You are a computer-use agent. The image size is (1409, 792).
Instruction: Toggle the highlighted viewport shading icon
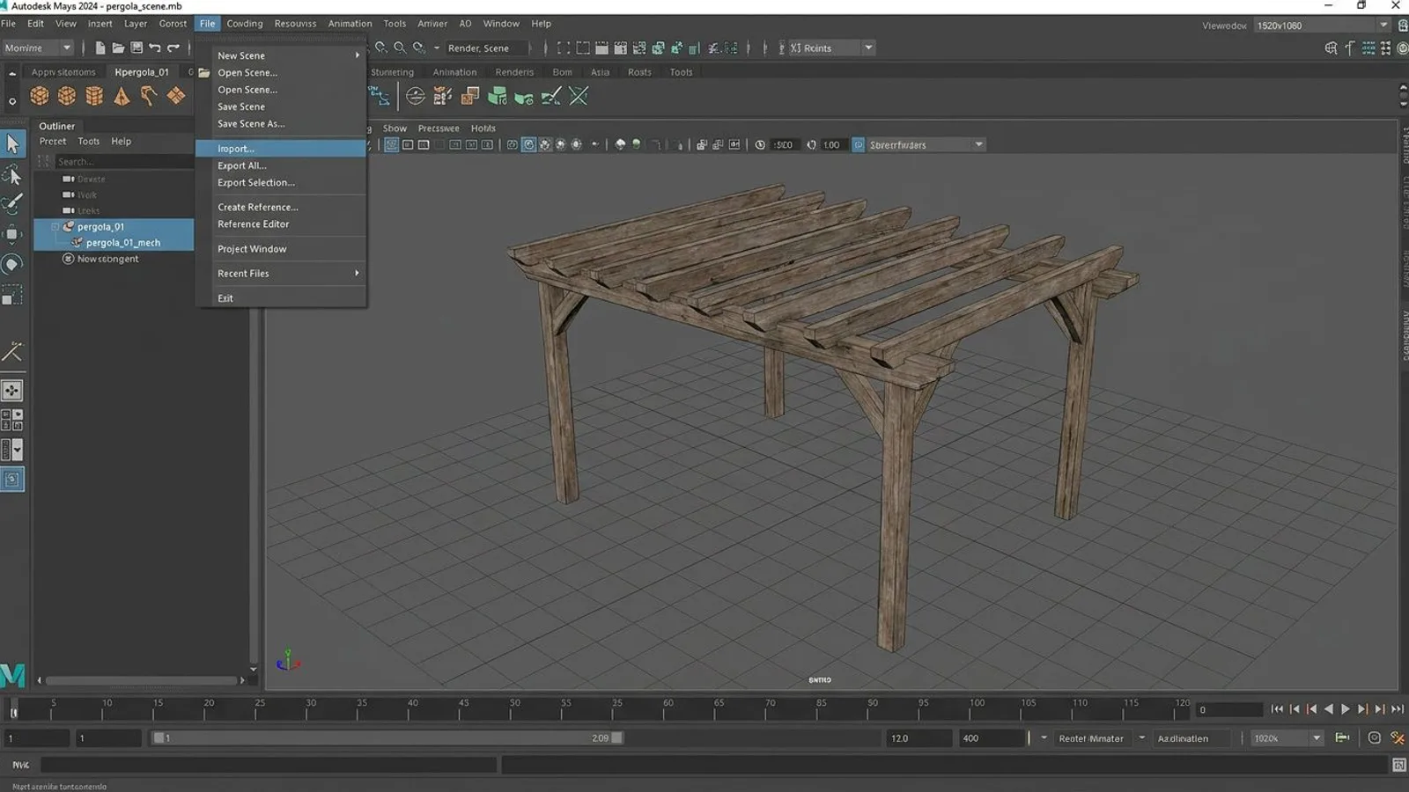(x=528, y=145)
